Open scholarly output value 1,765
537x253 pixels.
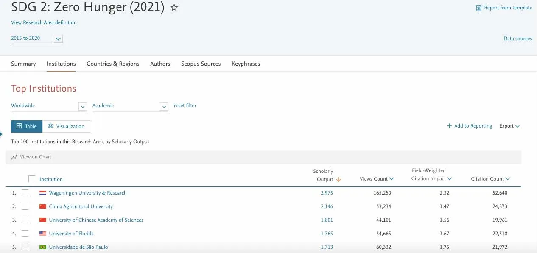click(x=327, y=234)
